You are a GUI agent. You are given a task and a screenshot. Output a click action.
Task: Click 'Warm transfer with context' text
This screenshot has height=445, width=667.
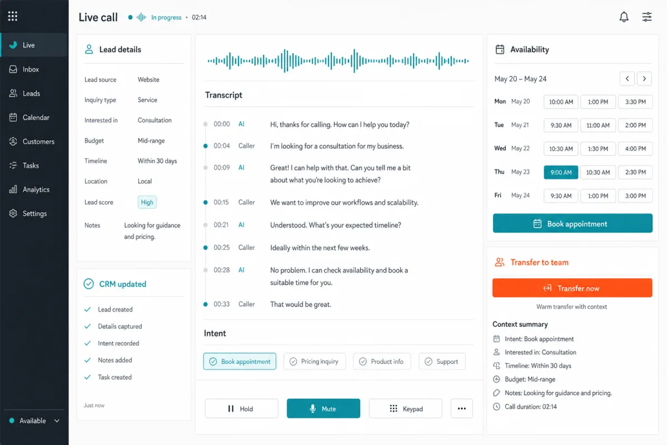point(572,306)
